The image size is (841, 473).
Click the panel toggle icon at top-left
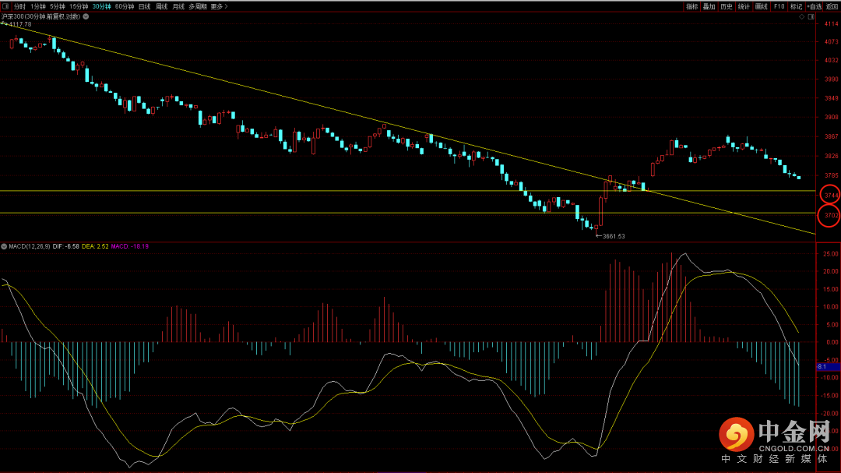(x=5, y=5)
